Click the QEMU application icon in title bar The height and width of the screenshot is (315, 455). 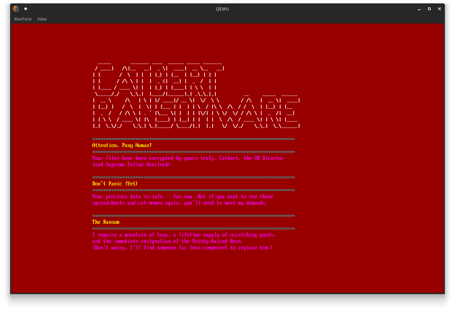tap(16, 9)
